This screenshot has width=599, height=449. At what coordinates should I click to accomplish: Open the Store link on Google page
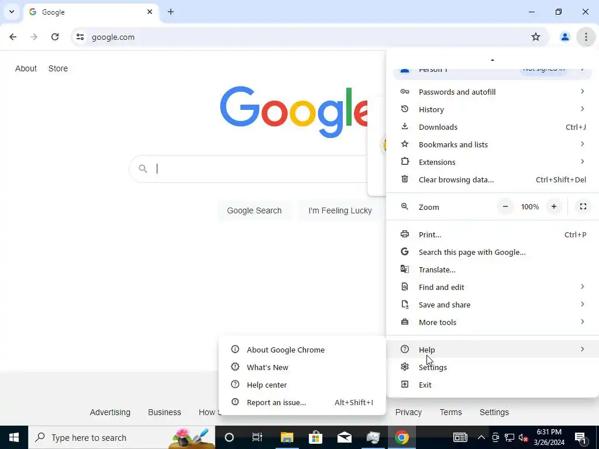pos(58,68)
